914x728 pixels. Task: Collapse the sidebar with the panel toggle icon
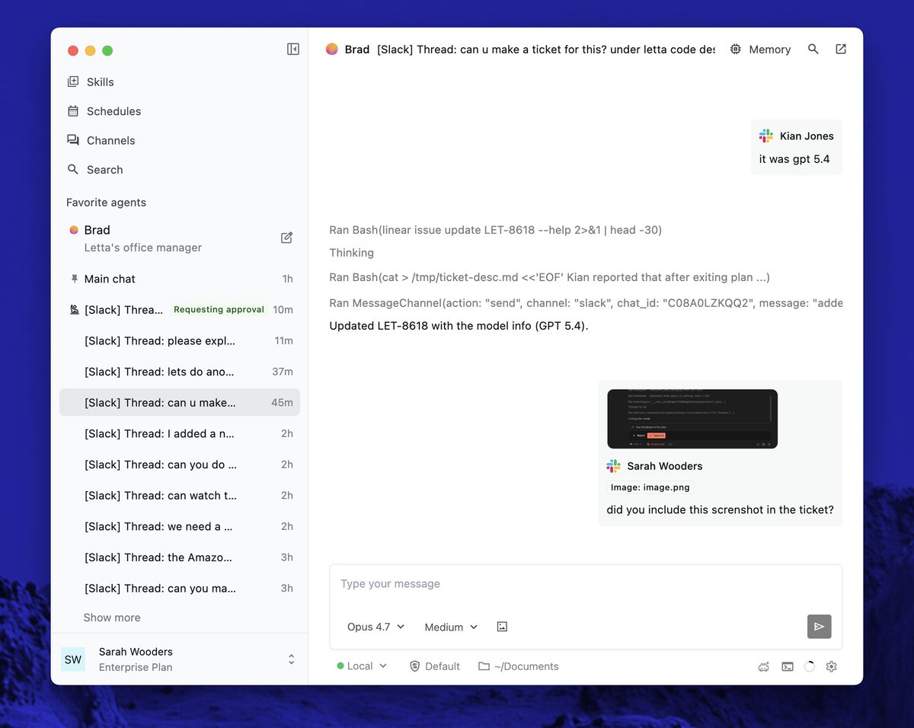[292, 49]
